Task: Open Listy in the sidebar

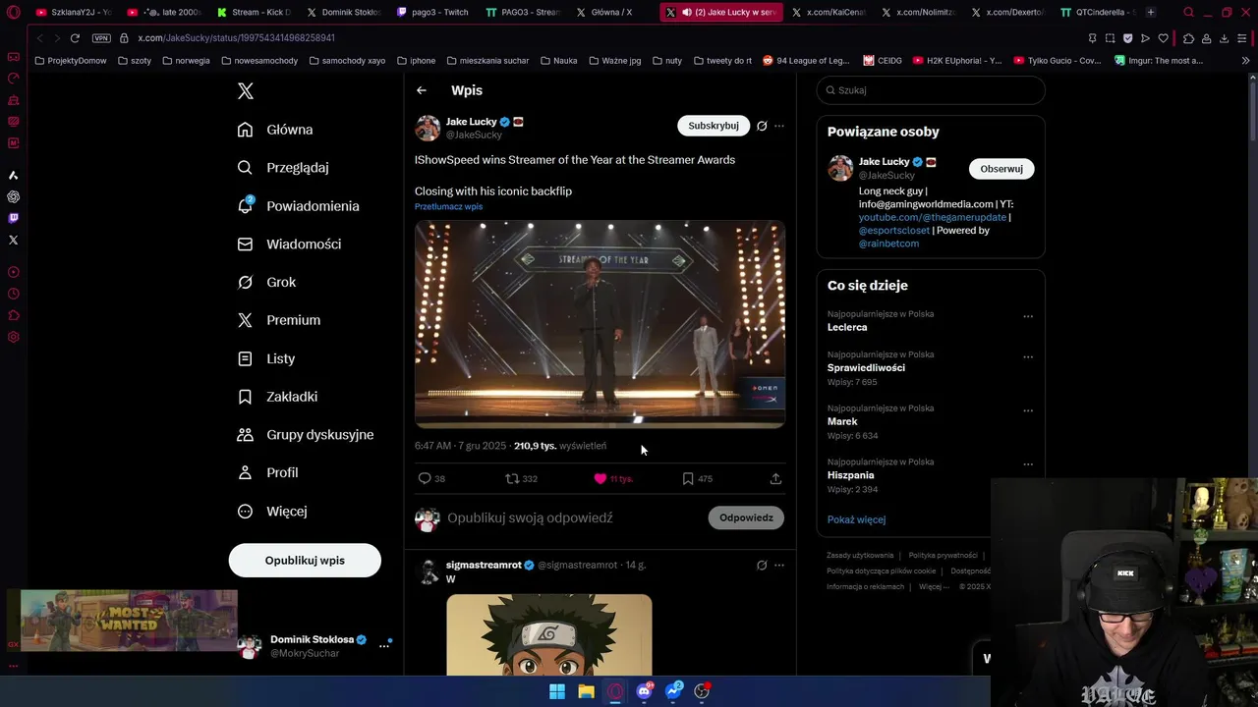Action: pyautogui.click(x=266, y=358)
